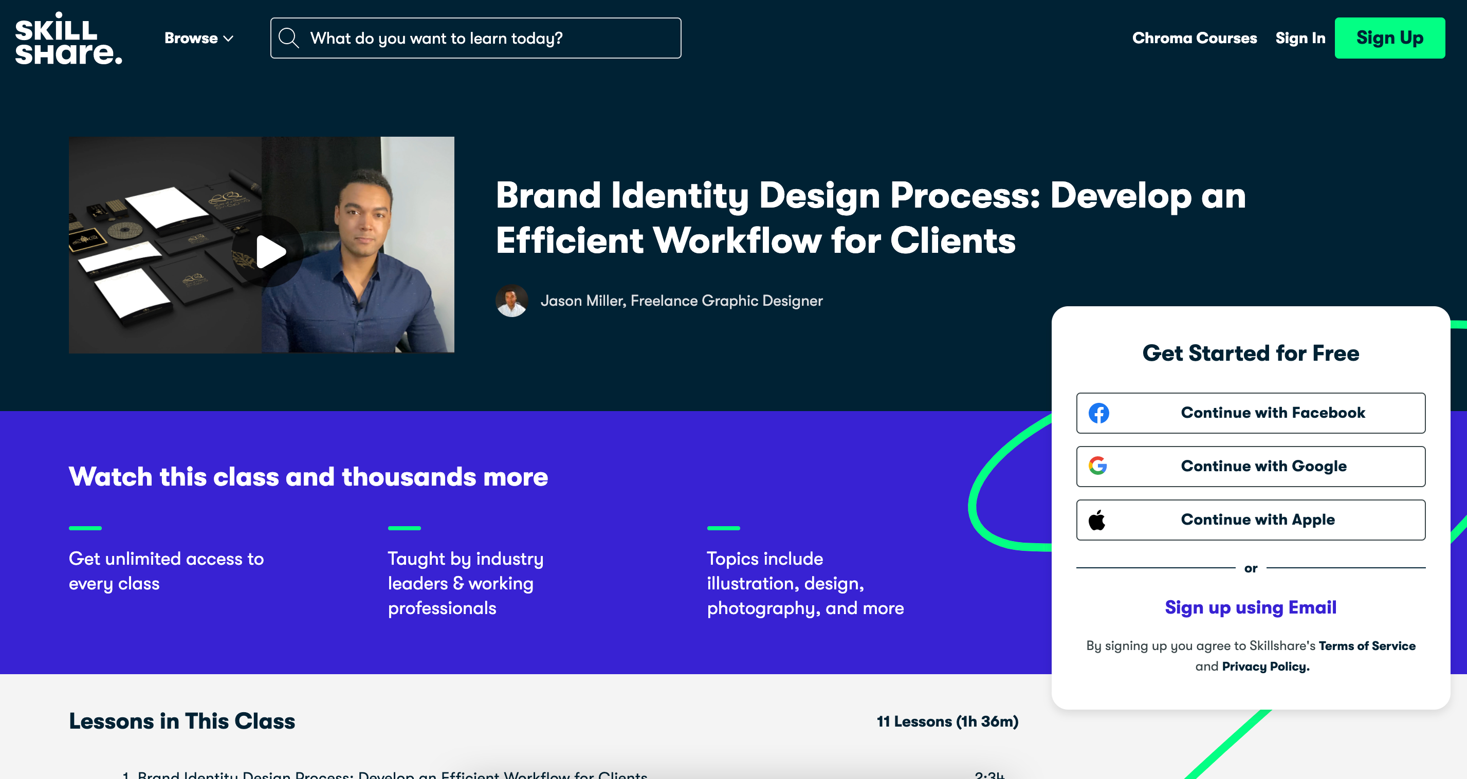Click Sign In in the header
1467x779 pixels.
1300,38
